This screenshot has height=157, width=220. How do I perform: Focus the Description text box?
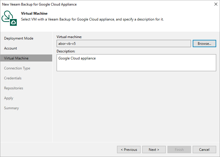(x=136, y=63)
